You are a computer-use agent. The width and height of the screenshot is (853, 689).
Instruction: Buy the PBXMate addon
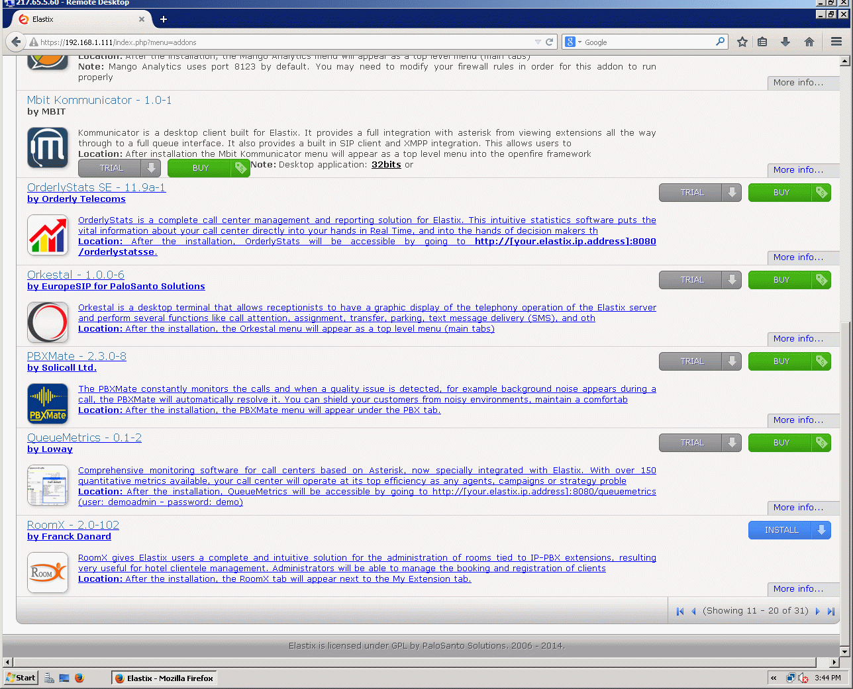pyautogui.click(x=789, y=361)
